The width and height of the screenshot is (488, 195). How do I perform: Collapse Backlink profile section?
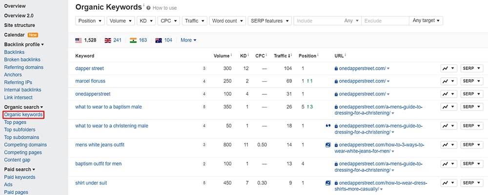coord(24,44)
